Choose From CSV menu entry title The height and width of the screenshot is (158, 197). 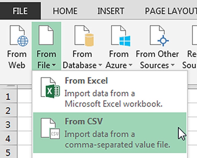[x=84, y=121]
